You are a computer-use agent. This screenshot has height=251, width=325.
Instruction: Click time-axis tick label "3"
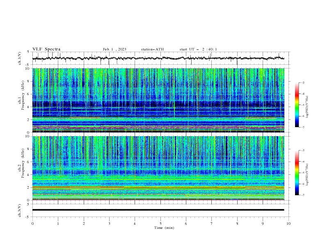point(109,224)
